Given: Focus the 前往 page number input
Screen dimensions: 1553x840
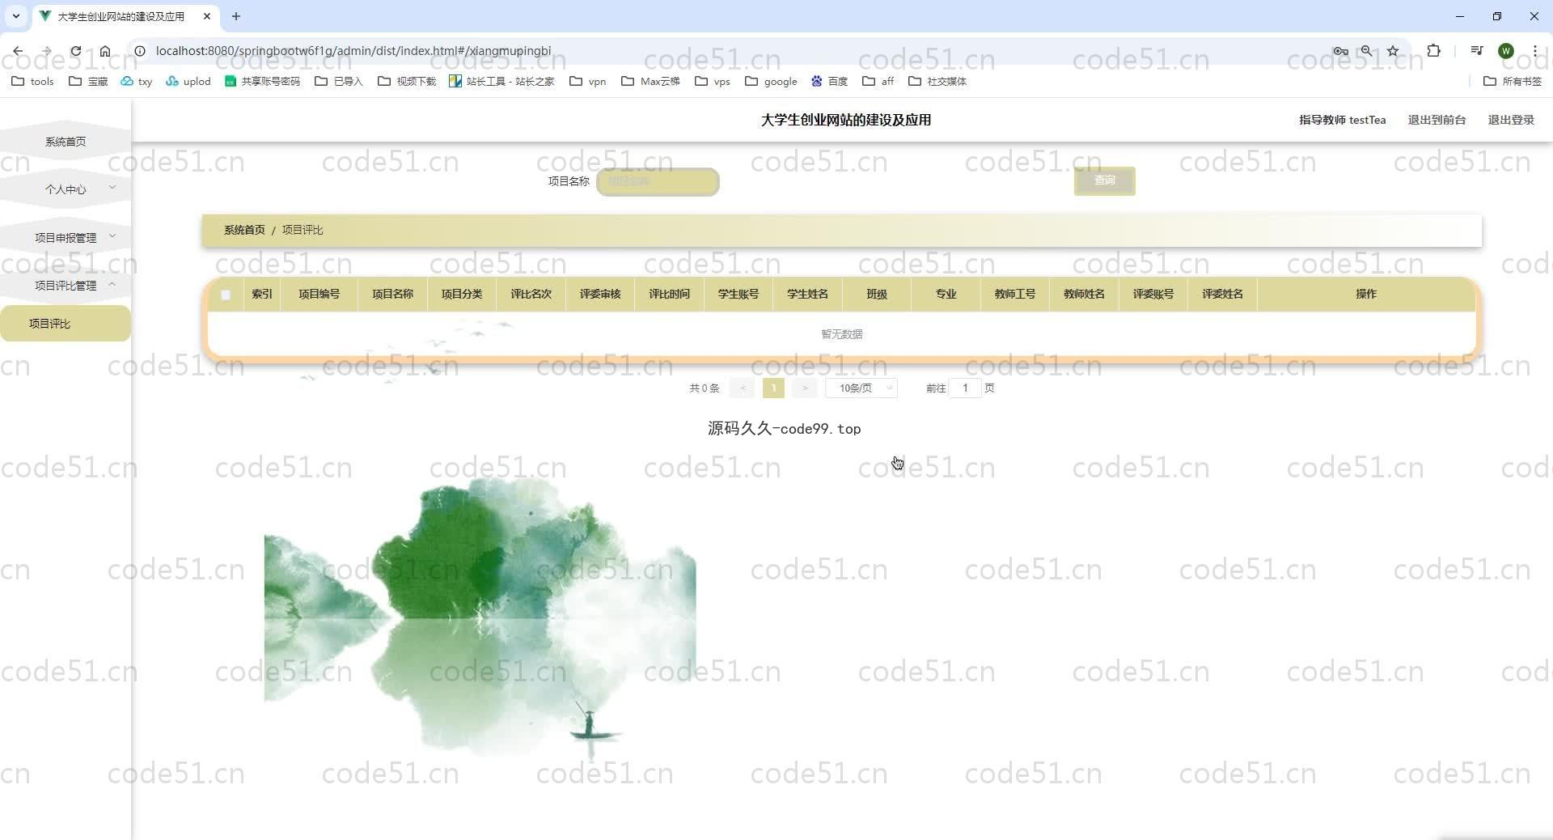Looking at the screenshot, I should pos(965,388).
